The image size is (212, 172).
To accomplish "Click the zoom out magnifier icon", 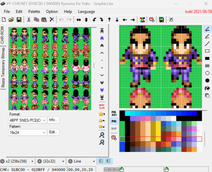I will tap(102, 142).
